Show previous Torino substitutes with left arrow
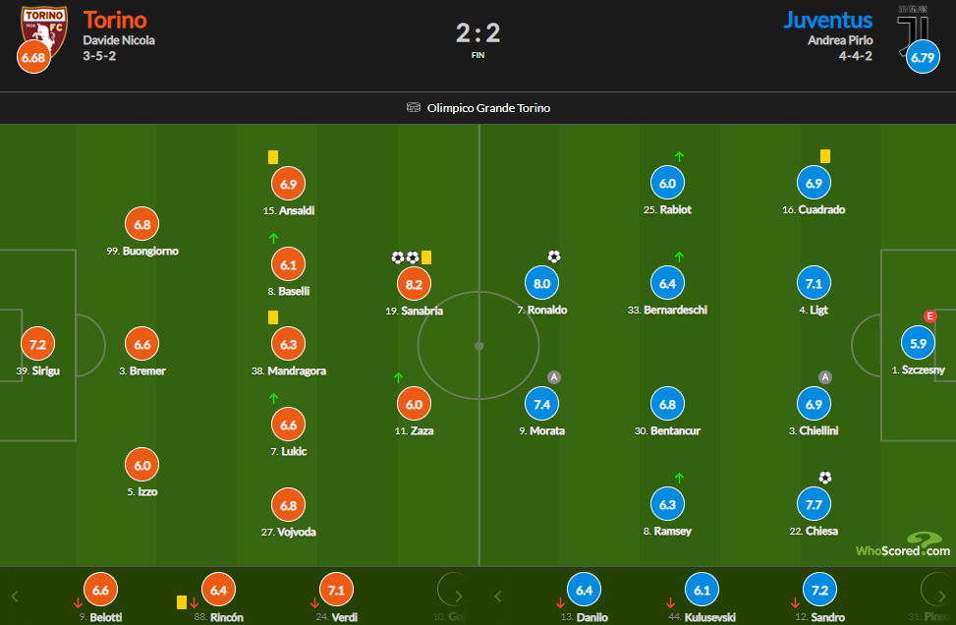The width and height of the screenshot is (956, 625). (x=16, y=597)
